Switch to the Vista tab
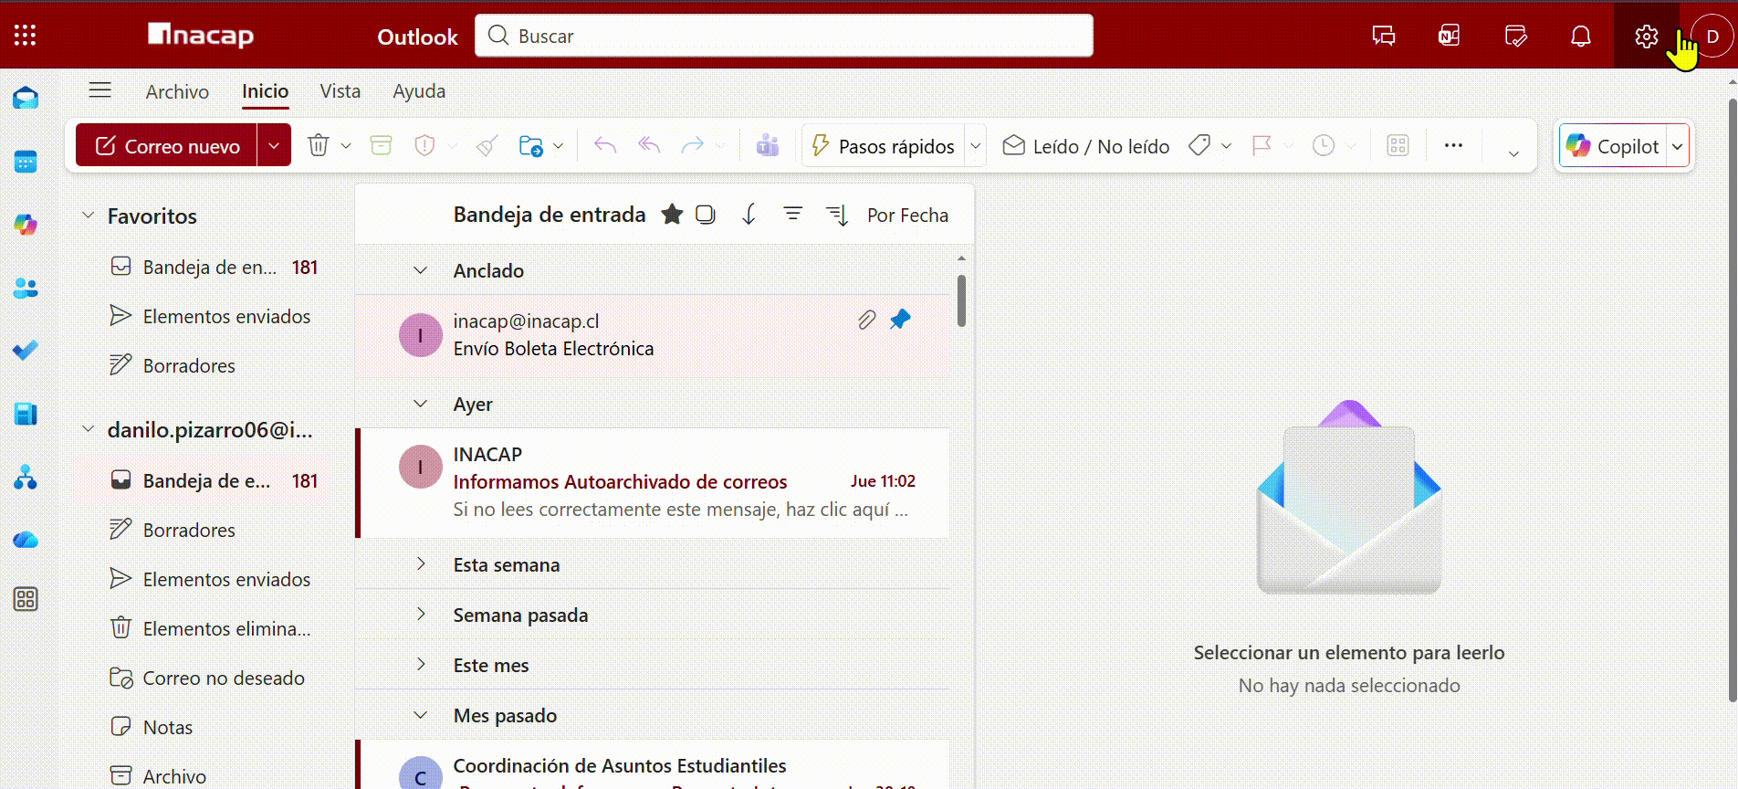The height and width of the screenshot is (789, 1738). click(x=340, y=91)
